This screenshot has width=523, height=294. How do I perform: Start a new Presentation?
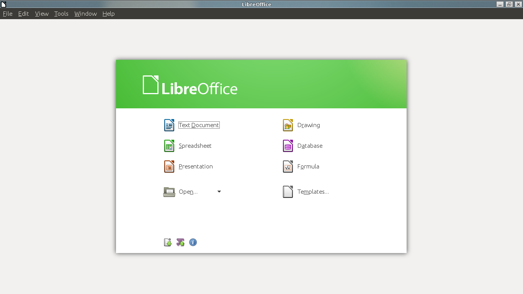click(x=196, y=166)
